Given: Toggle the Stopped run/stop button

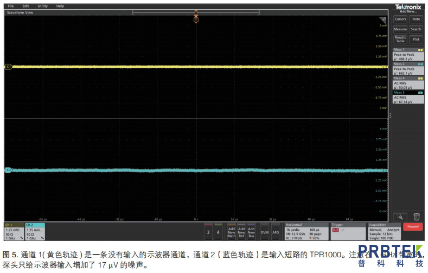Looking at the screenshot, I should click(413, 227).
